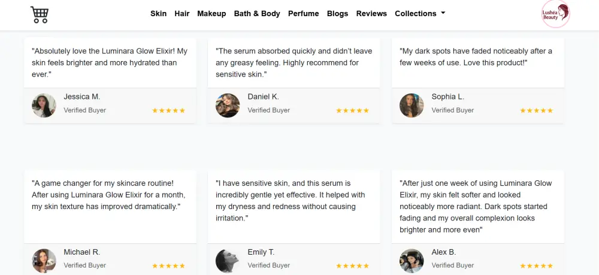The image size is (599, 275).
Task: Open the shopping cart icon
Action: coord(40,14)
